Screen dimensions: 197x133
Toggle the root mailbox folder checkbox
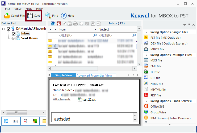[9, 29]
